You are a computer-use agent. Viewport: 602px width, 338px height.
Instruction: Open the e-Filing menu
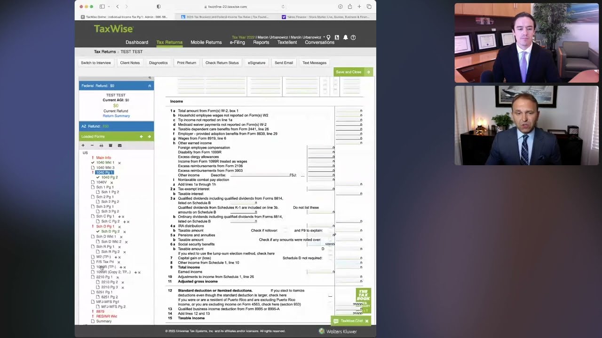pyautogui.click(x=237, y=42)
